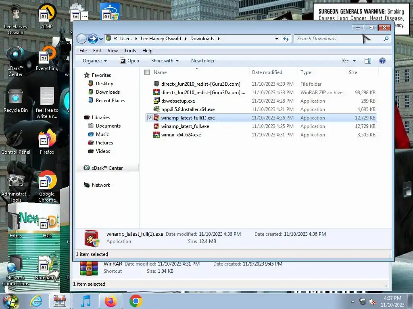The image size is (413, 309).
Task: Open the Music library
Action: click(x=102, y=134)
